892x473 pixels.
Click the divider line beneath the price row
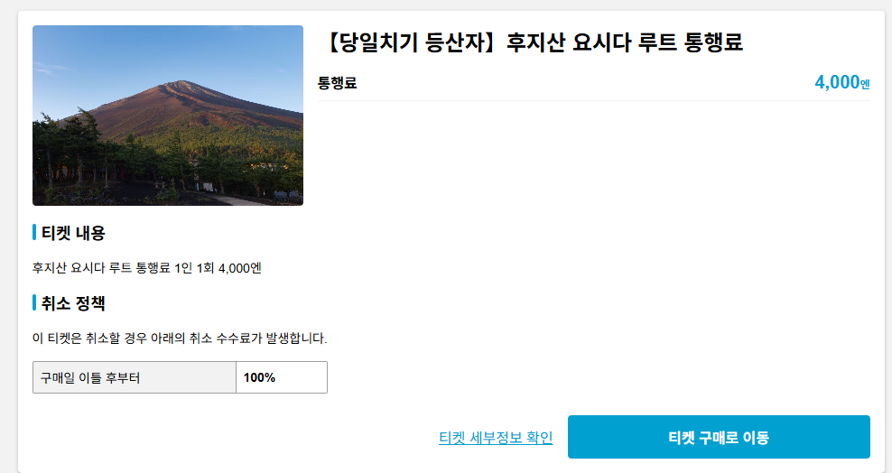[x=594, y=100]
